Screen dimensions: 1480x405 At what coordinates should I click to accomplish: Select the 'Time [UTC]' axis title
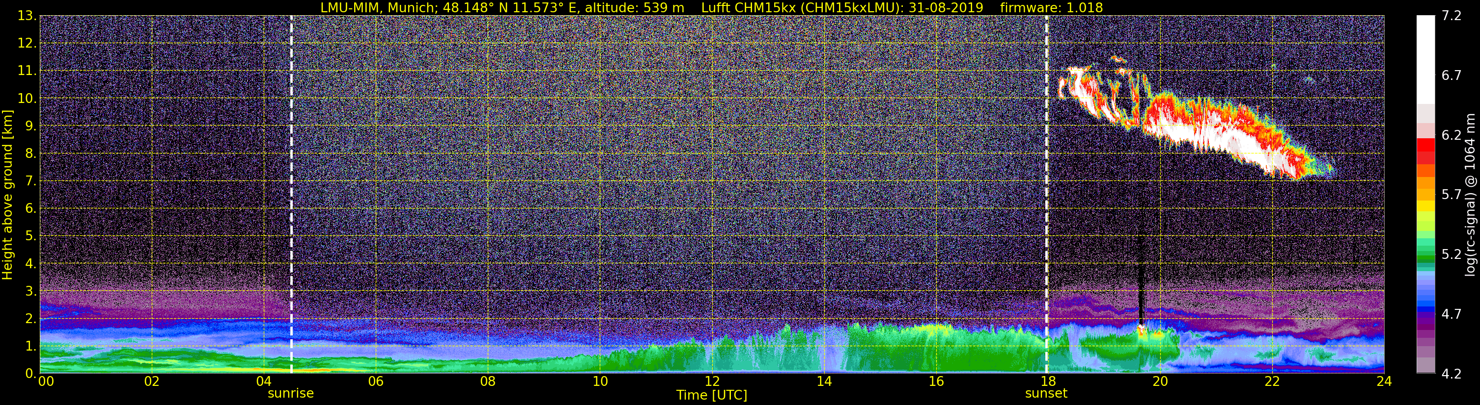click(x=712, y=395)
